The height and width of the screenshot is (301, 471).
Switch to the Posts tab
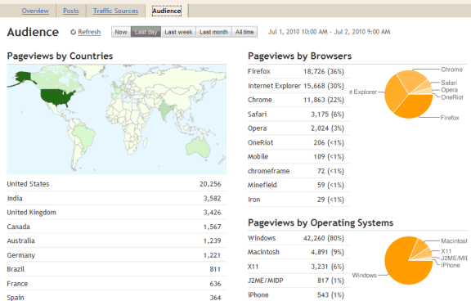(x=71, y=11)
